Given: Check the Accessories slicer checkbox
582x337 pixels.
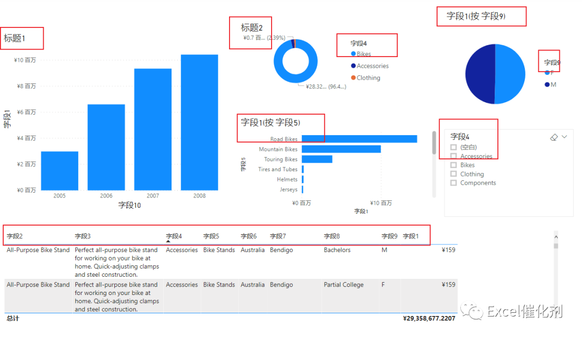Looking at the screenshot, I should click(453, 156).
